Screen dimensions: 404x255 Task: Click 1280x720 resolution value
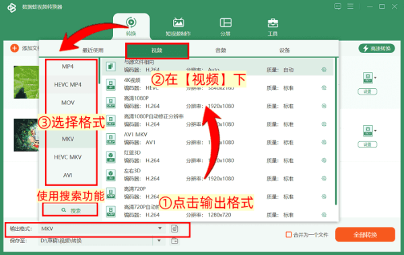coord(220,215)
